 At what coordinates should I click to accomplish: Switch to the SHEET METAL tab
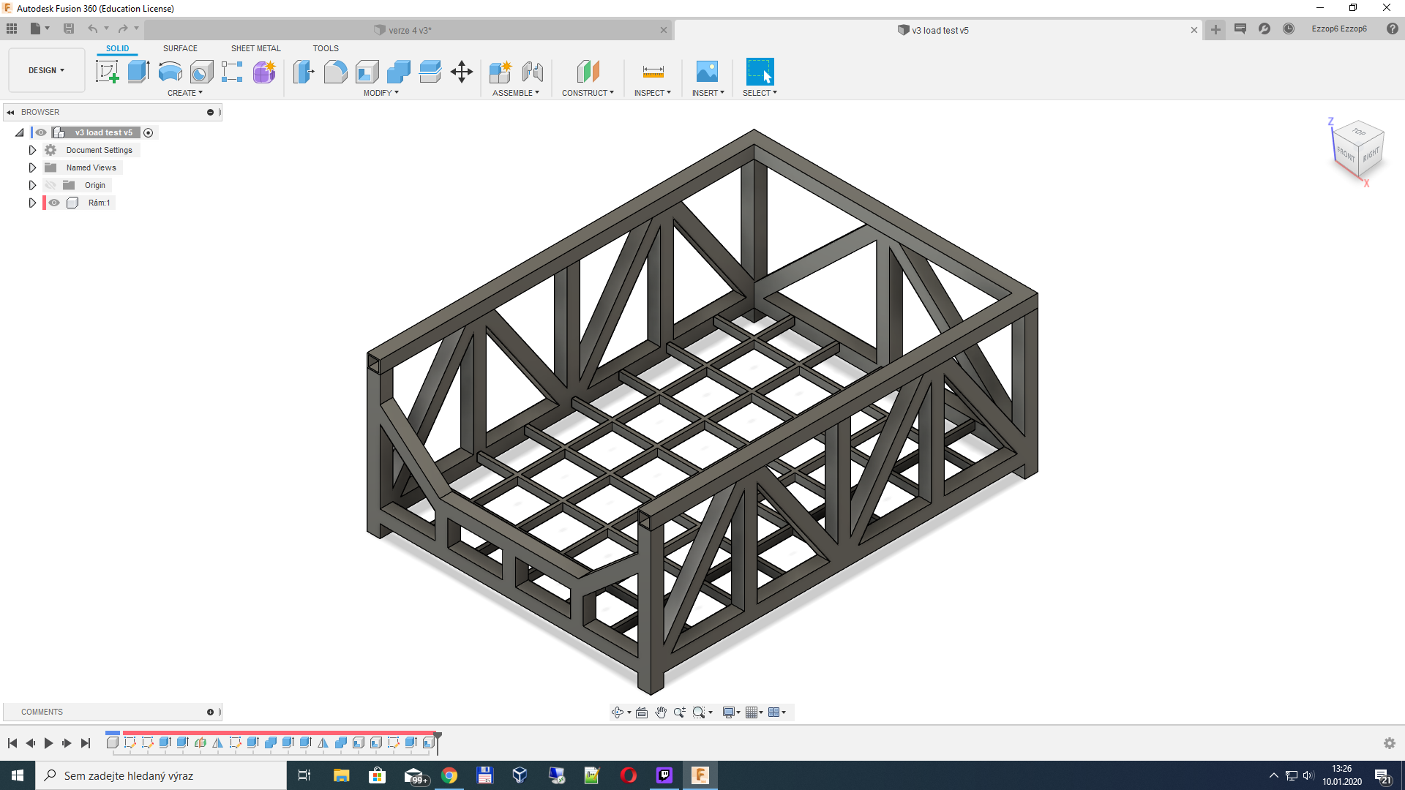click(255, 48)
